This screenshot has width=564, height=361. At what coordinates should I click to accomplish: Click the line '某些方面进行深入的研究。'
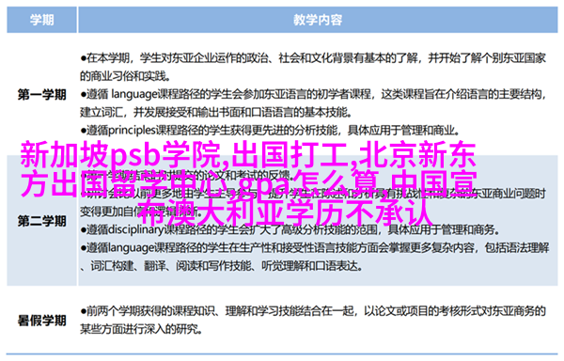point(140,329)
